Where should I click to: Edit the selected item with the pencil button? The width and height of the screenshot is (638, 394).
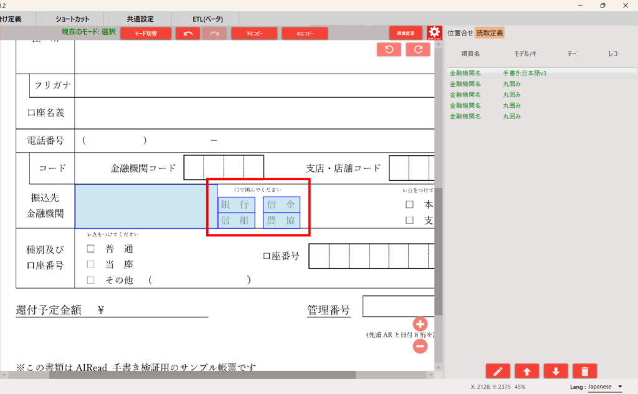coord(497,372)
